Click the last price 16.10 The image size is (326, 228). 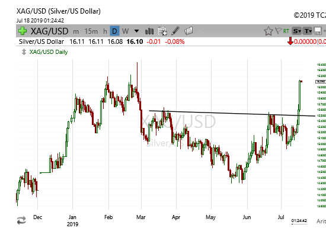[x=135, y=41]
